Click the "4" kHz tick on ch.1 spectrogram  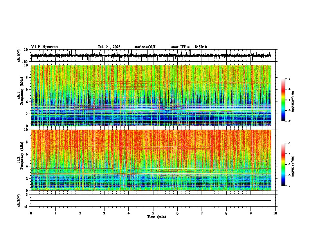[x=27, y=102]
